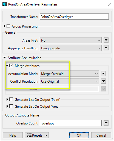This screenshot has height=141, width=114.
Task: Click the OK button
Action: coord(79,135)
